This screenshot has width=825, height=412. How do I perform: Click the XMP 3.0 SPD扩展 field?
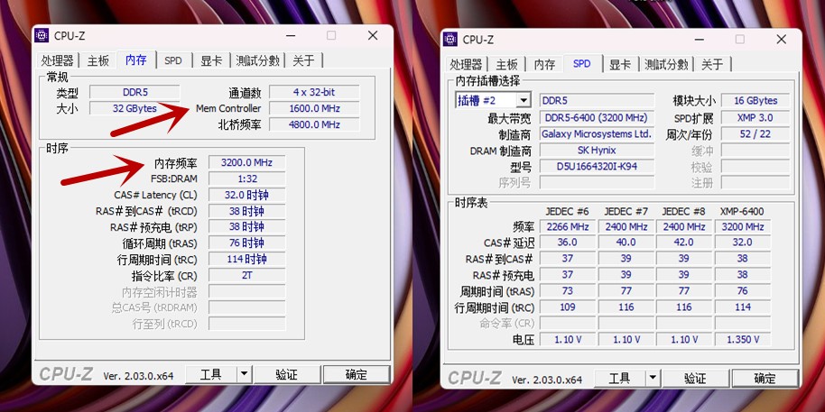(x=755, y=118)
